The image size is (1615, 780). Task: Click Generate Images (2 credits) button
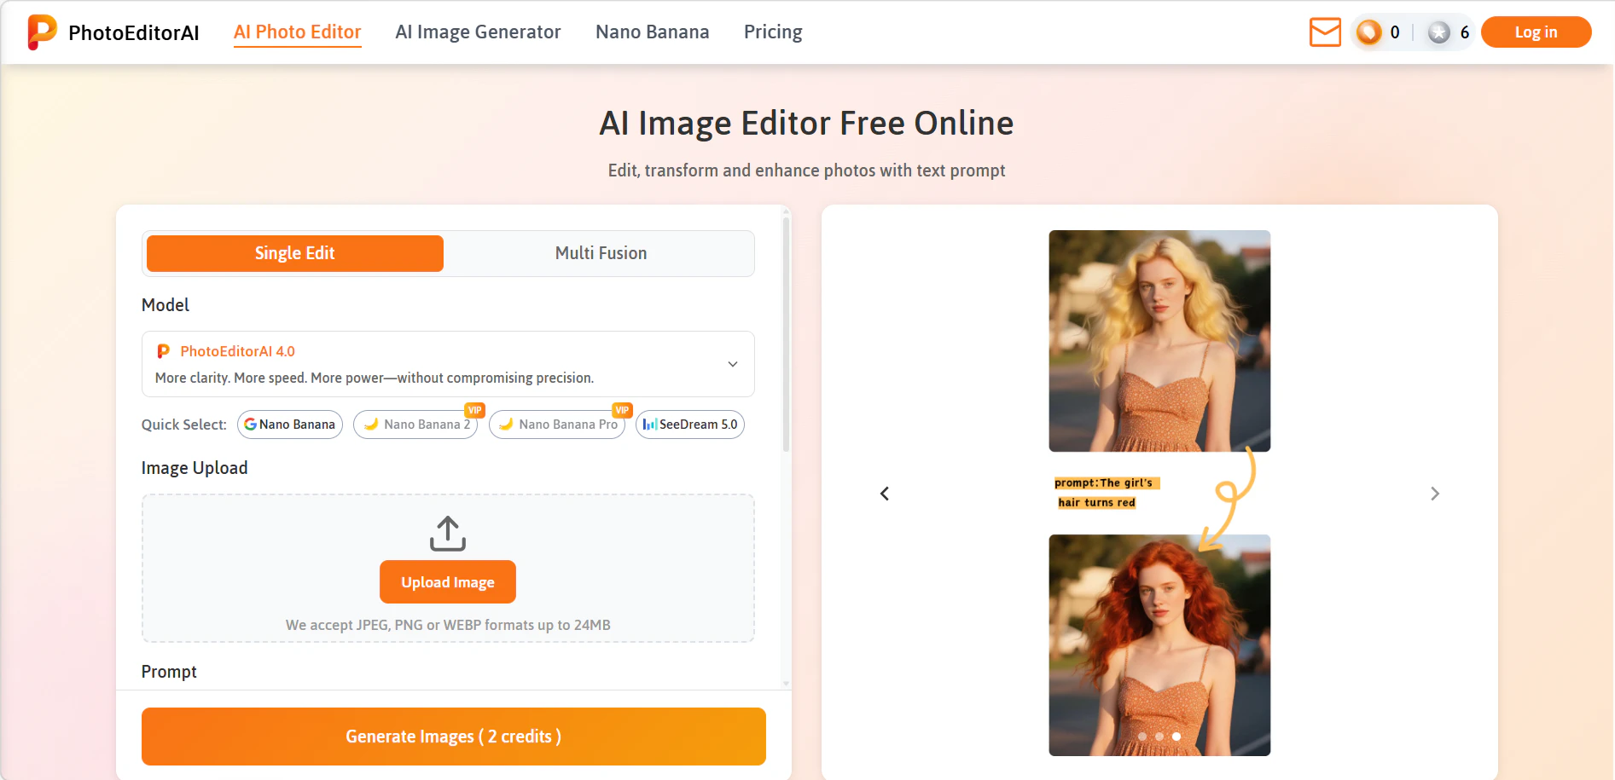tap(453, 736)
